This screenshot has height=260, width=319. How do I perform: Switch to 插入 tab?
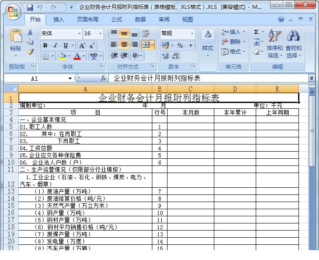pos(59,20)
